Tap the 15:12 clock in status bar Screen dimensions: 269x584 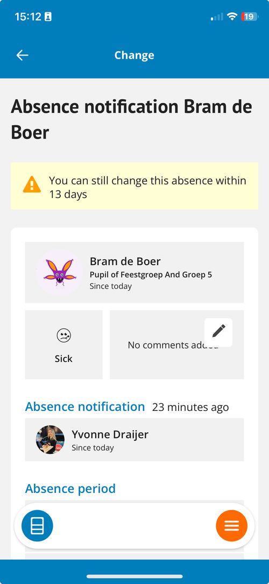28,17
